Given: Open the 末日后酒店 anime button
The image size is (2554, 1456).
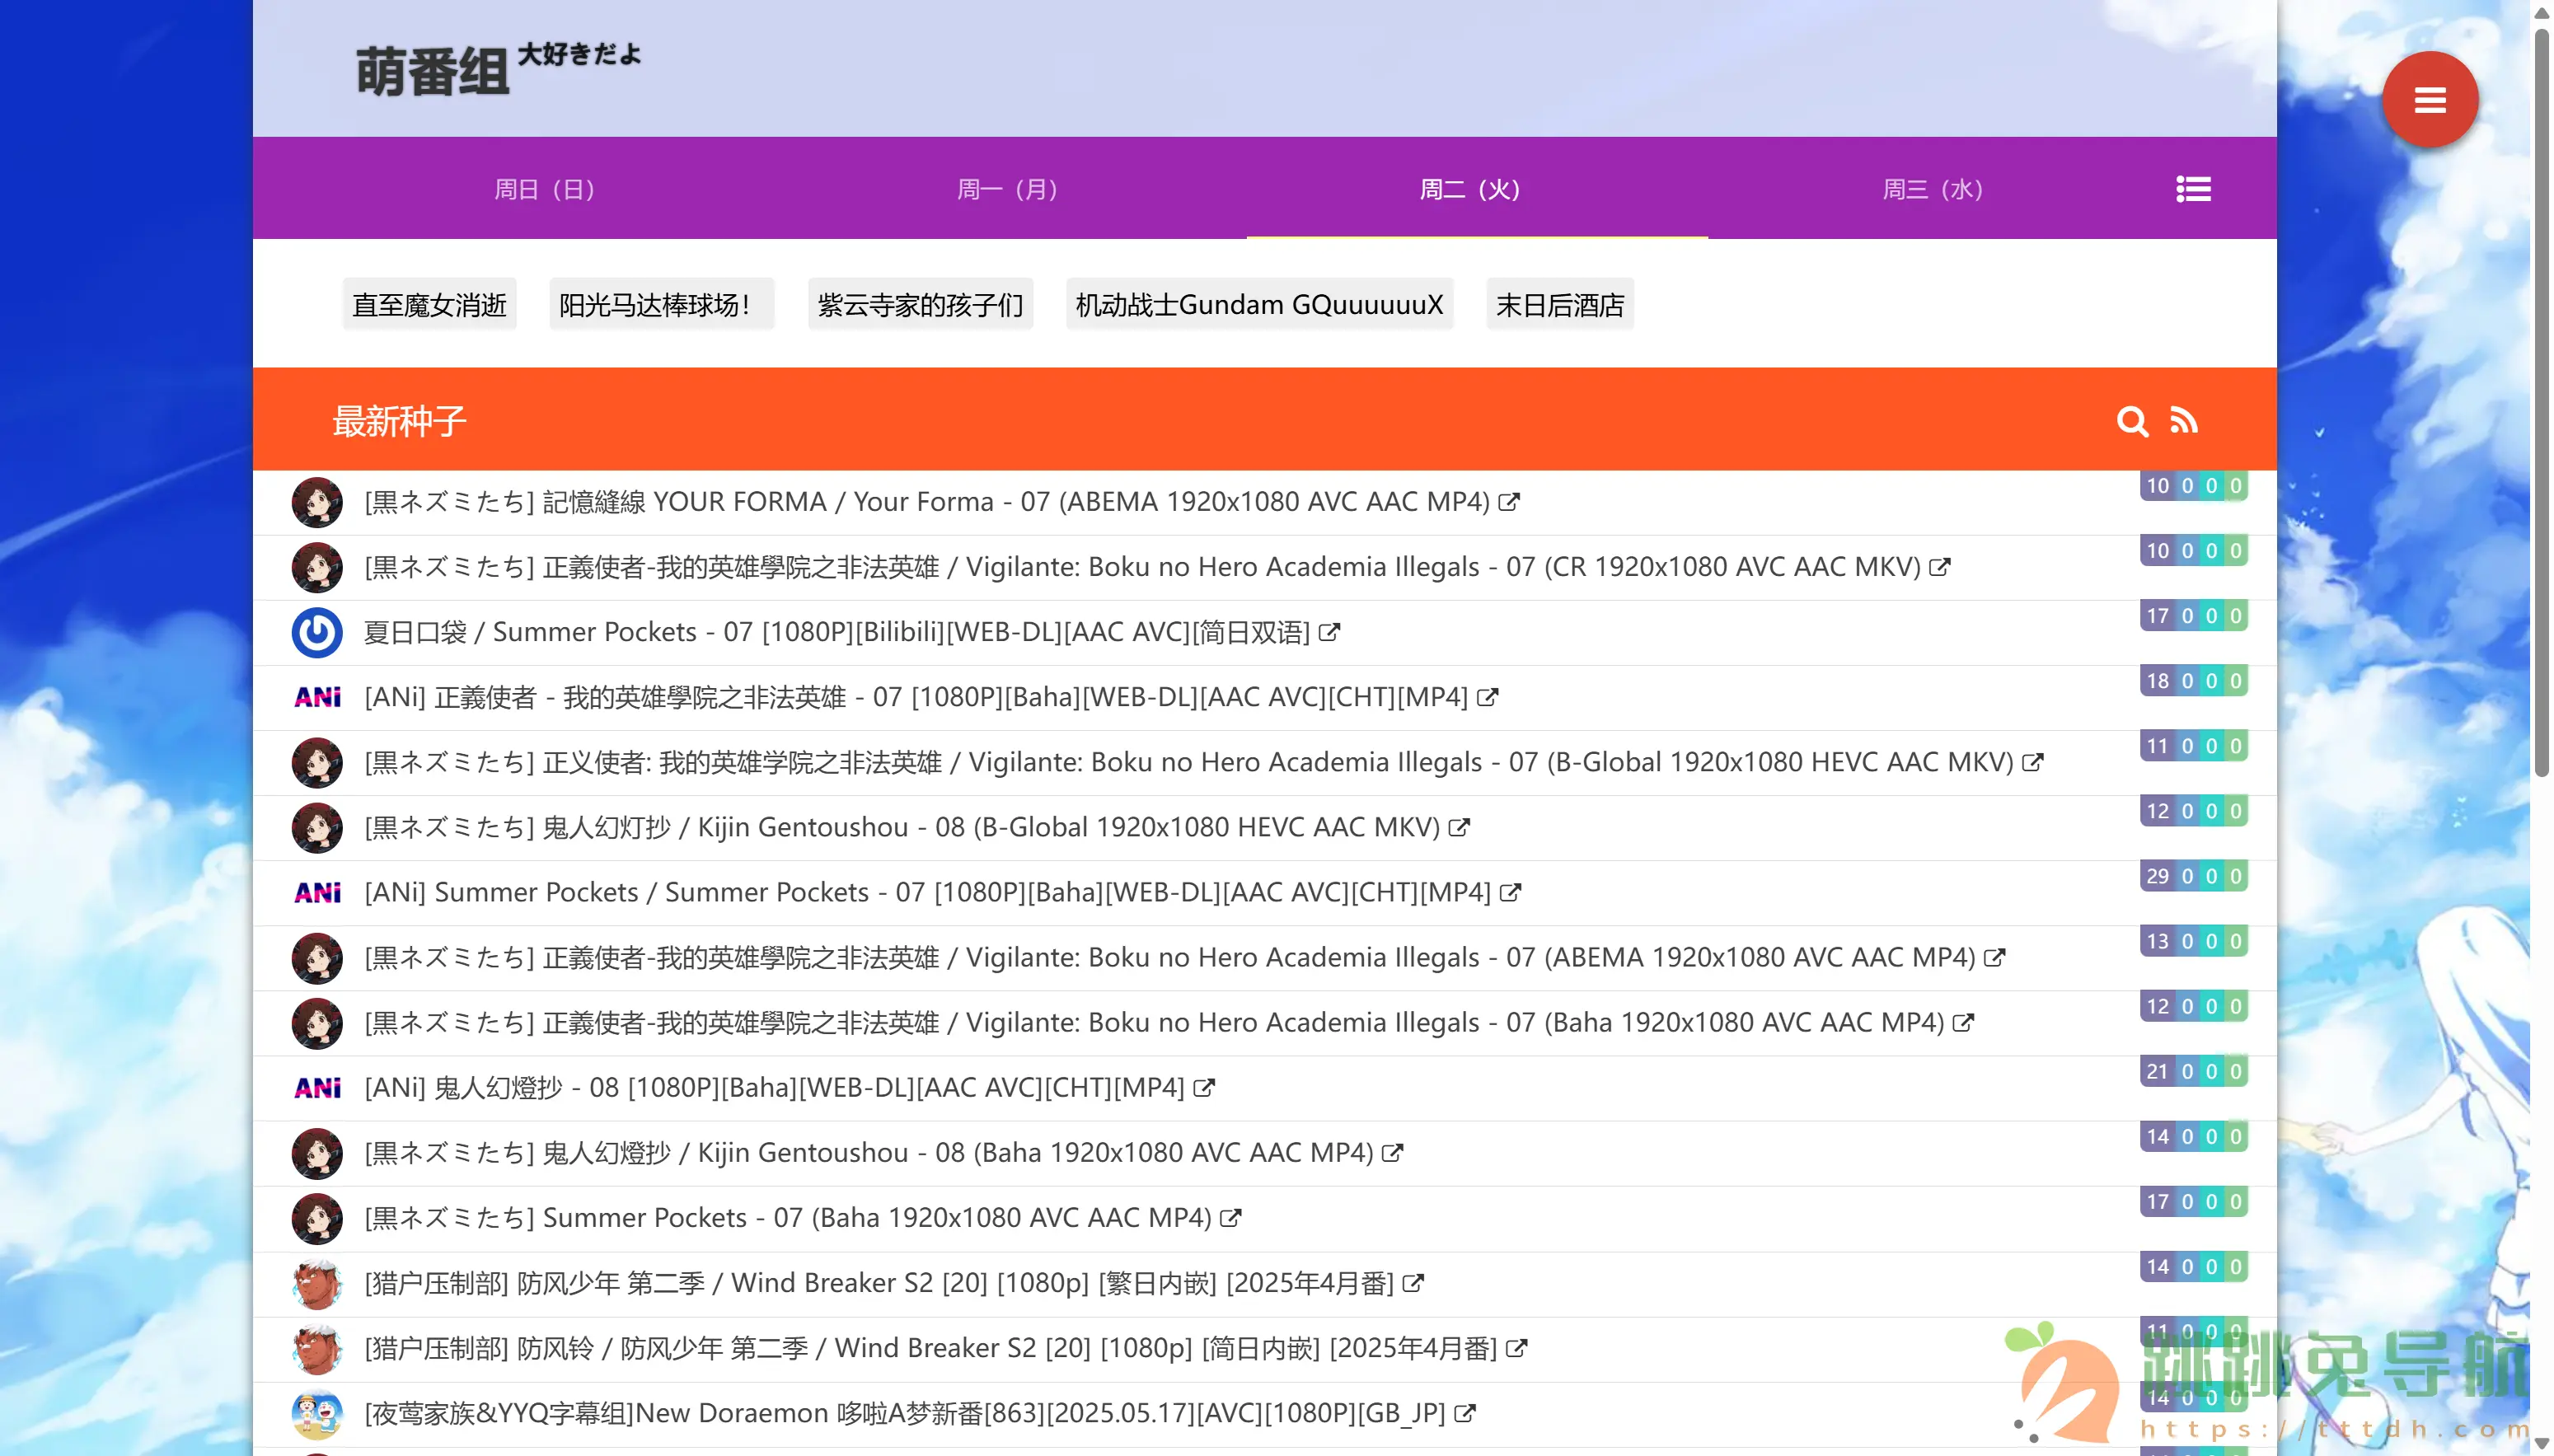Looking at the screenshot, I should coord(1559,303).
